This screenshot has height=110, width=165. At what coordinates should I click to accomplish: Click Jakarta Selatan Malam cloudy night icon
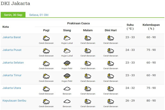click(88, 63)
